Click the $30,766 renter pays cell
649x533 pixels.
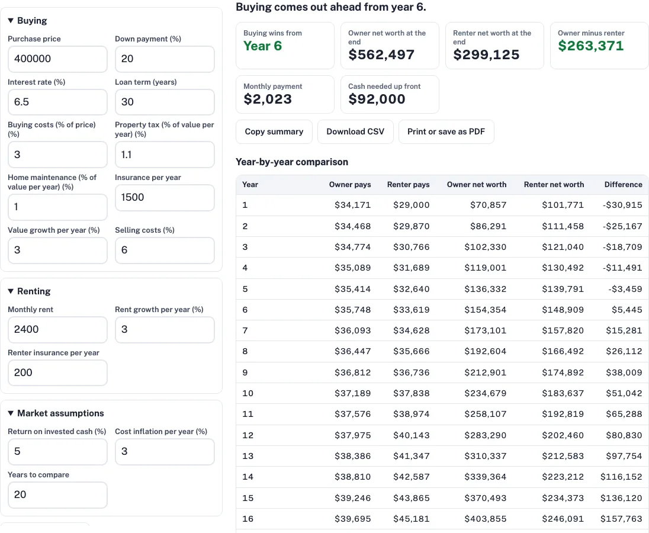coord(412,247)
